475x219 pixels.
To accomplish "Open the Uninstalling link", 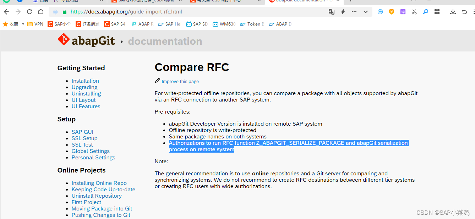I will click(x=86, y=93).
